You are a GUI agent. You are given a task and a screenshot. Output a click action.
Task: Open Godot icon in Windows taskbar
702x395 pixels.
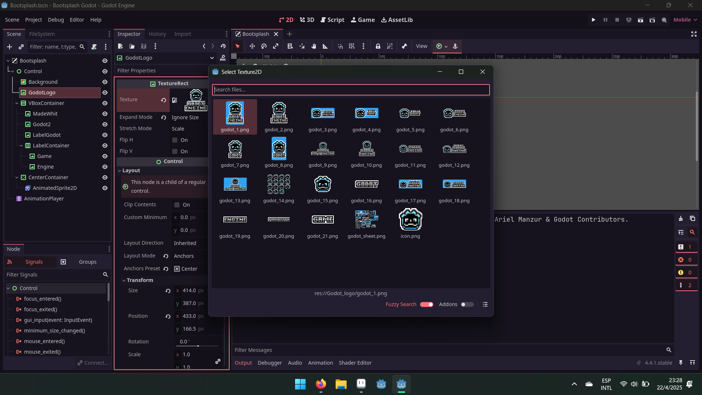(x=401, y=384)
